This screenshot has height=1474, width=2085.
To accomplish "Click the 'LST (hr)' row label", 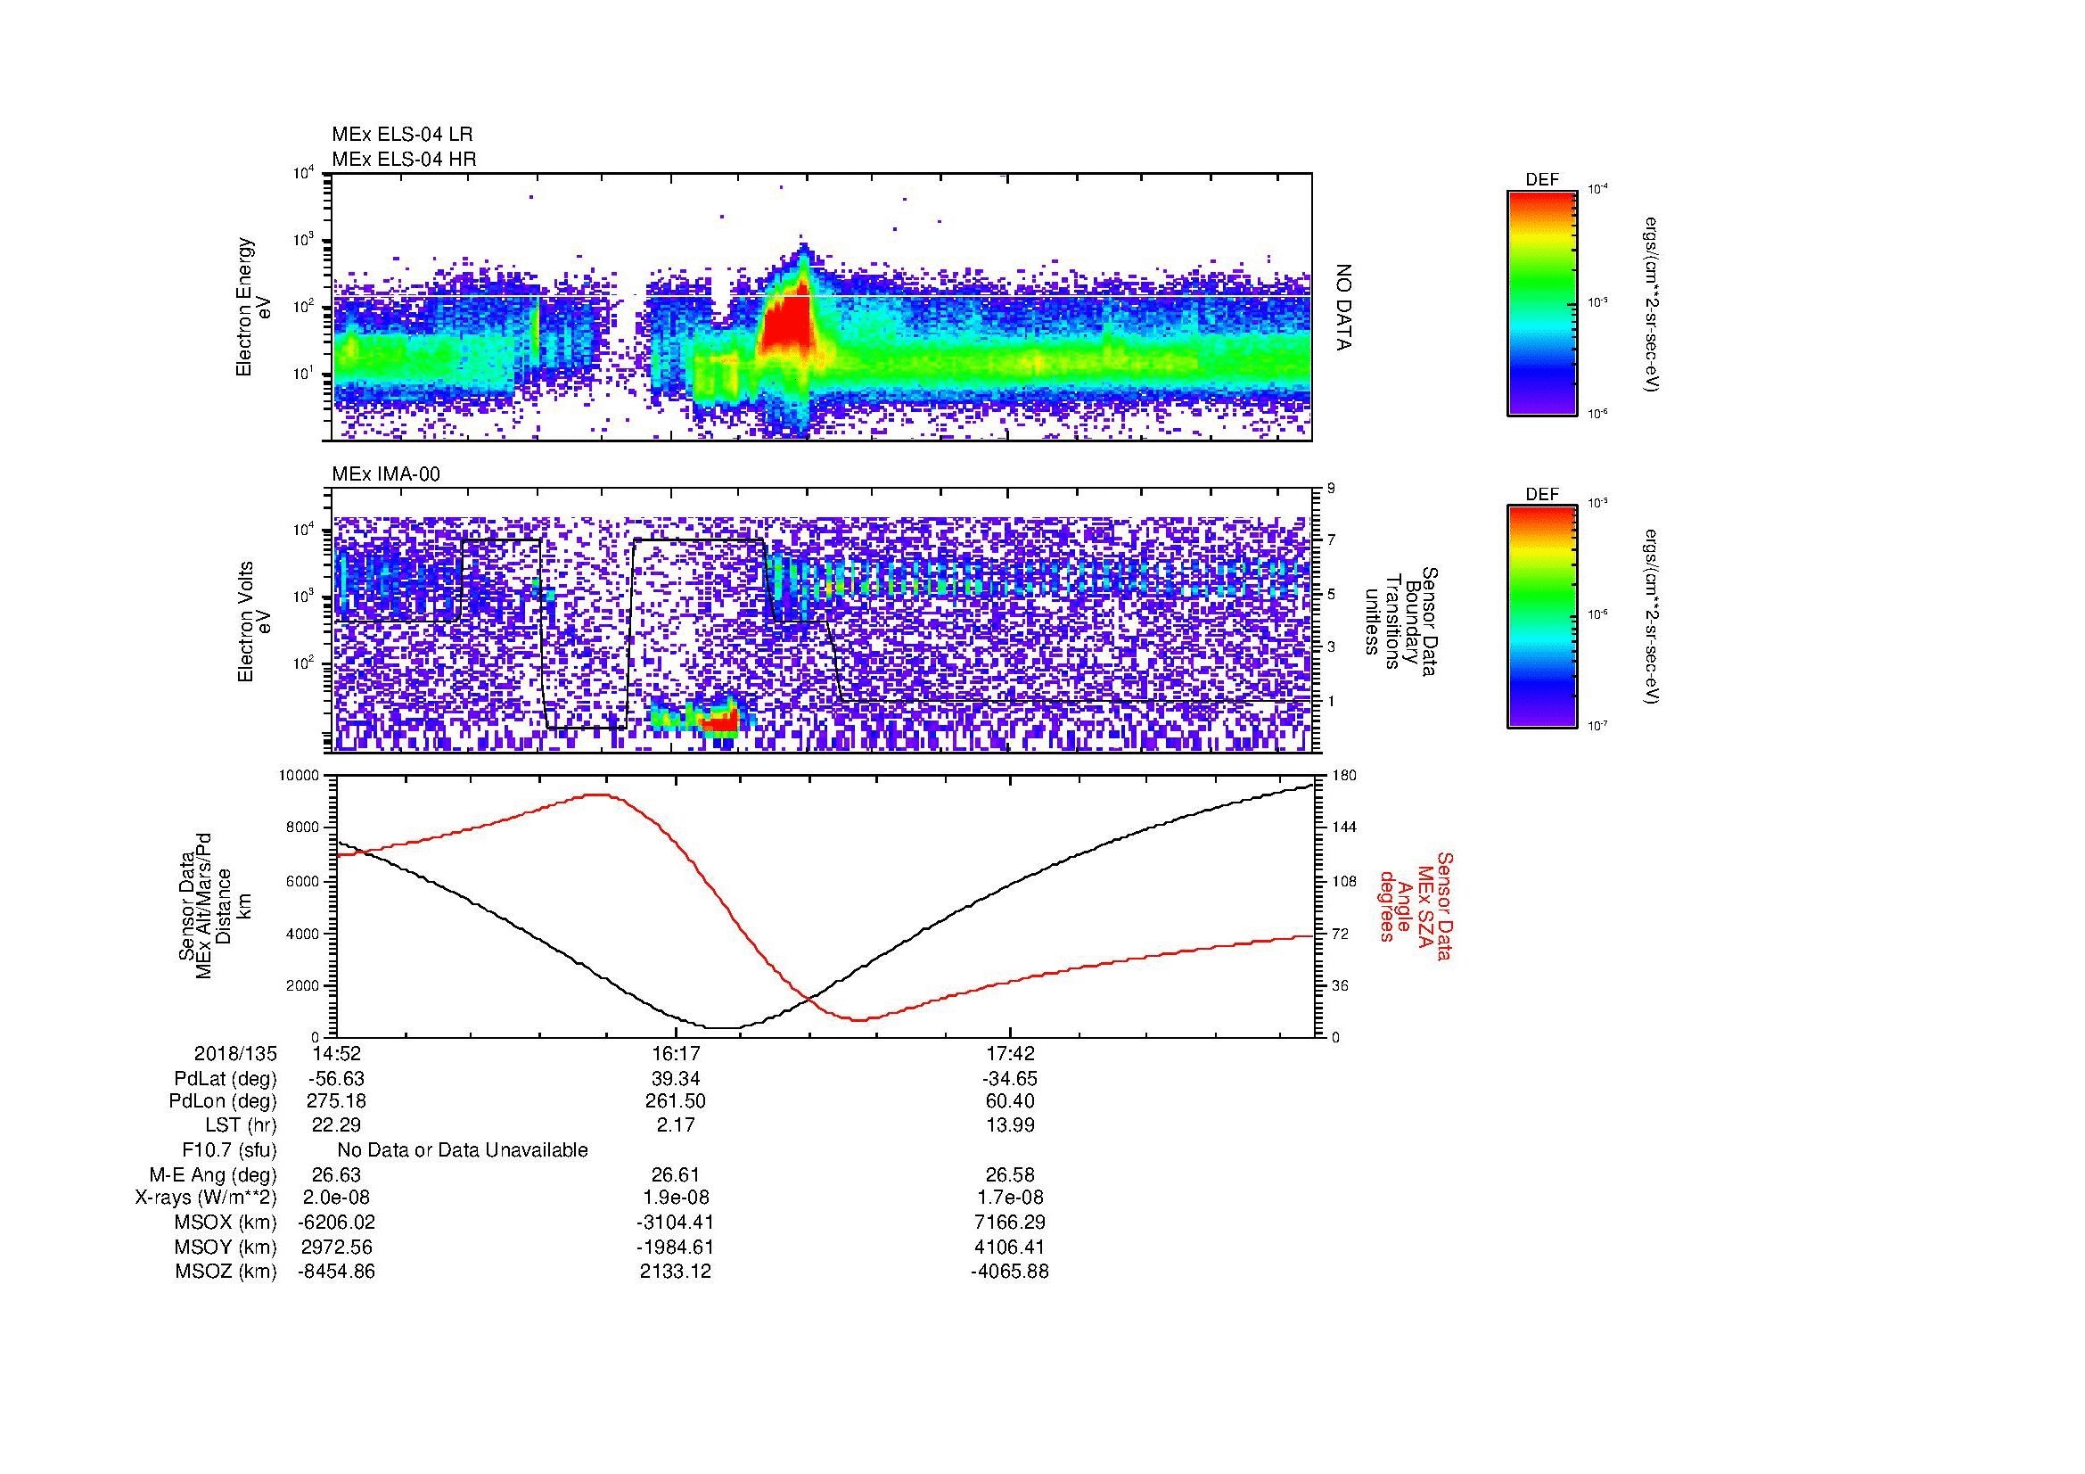I will click(x=241, y=1125).
